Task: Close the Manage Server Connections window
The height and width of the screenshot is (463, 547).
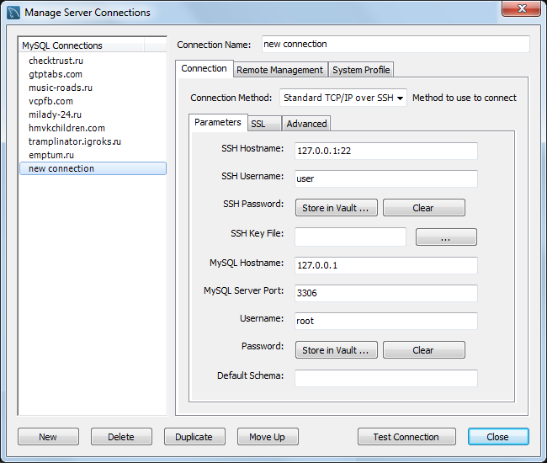Action: click(522, 8)
